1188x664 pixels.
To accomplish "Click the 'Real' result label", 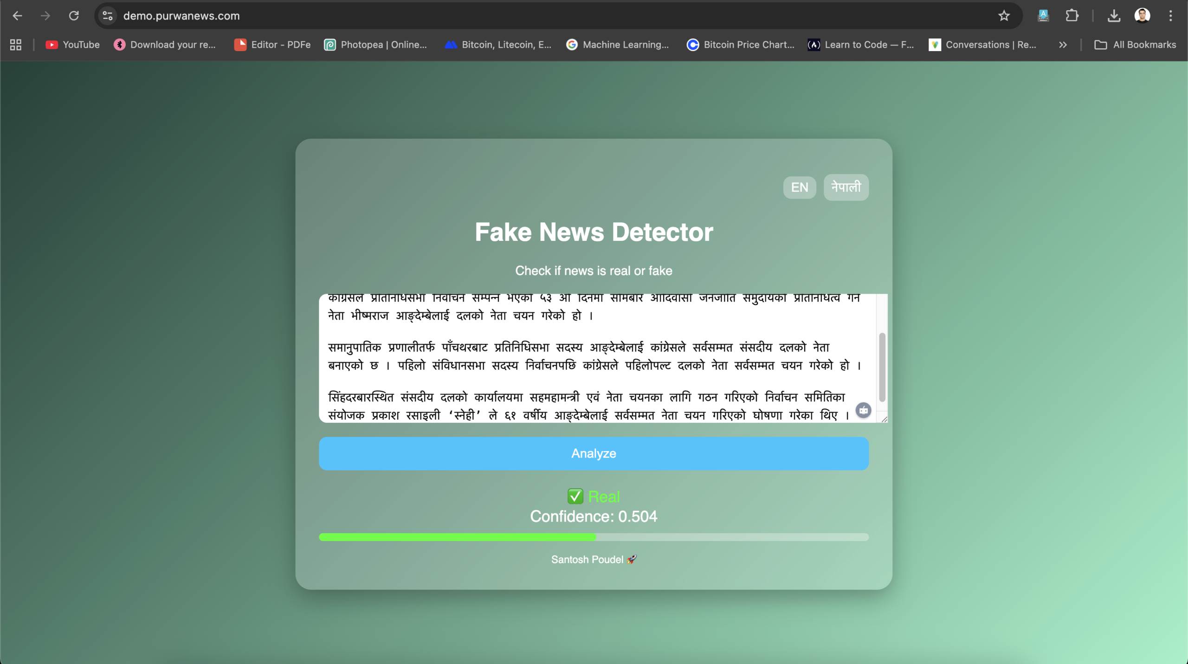I will click(x=594, y=496).
